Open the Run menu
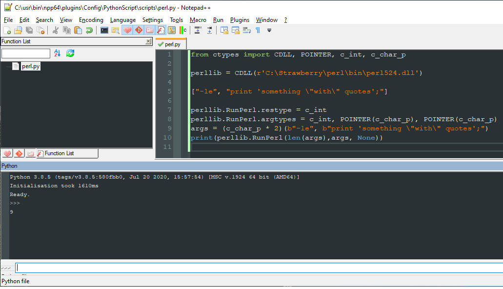 [x=218, y=20]
